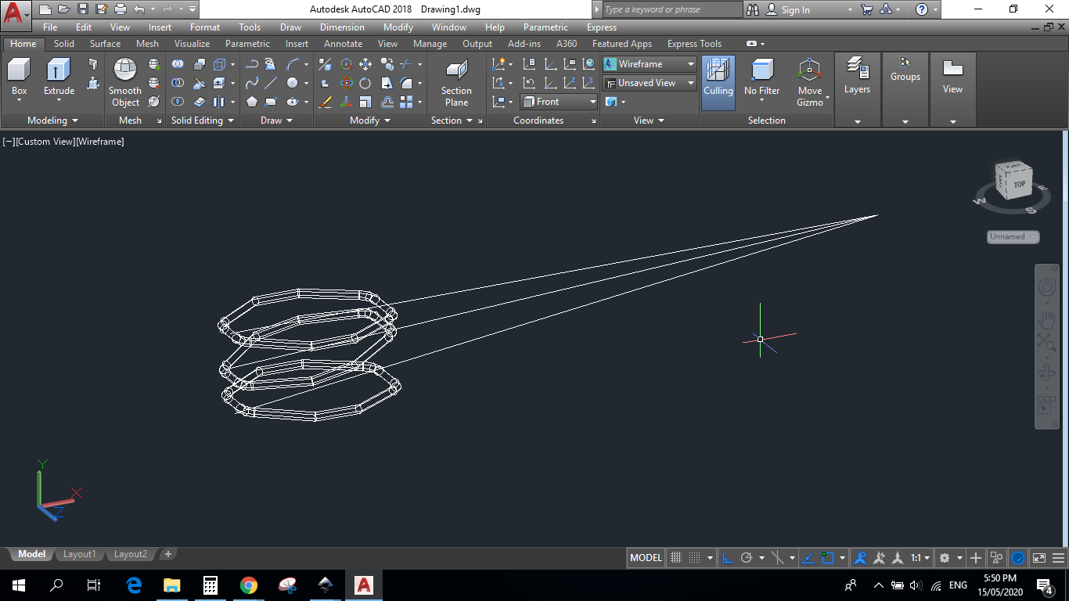Select the Erase tool icon
Screen dimensions: 1069x601
(x=326, y=102)
